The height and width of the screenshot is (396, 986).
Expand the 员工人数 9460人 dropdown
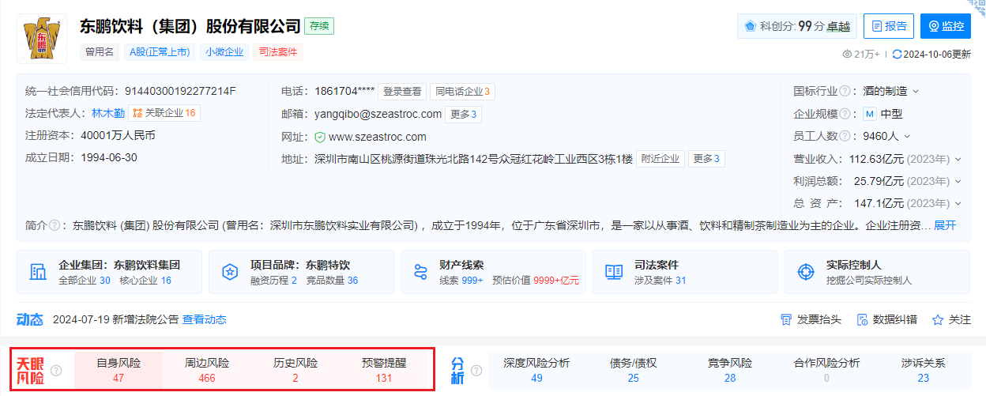(x=907, y=137)
